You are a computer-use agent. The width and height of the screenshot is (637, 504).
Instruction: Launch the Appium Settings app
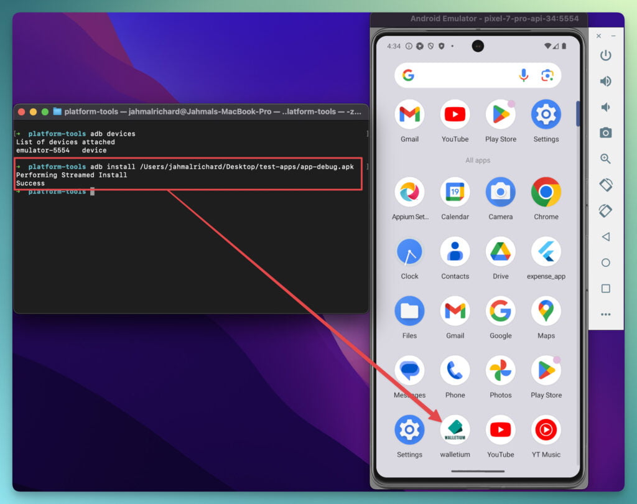[409, 192]
